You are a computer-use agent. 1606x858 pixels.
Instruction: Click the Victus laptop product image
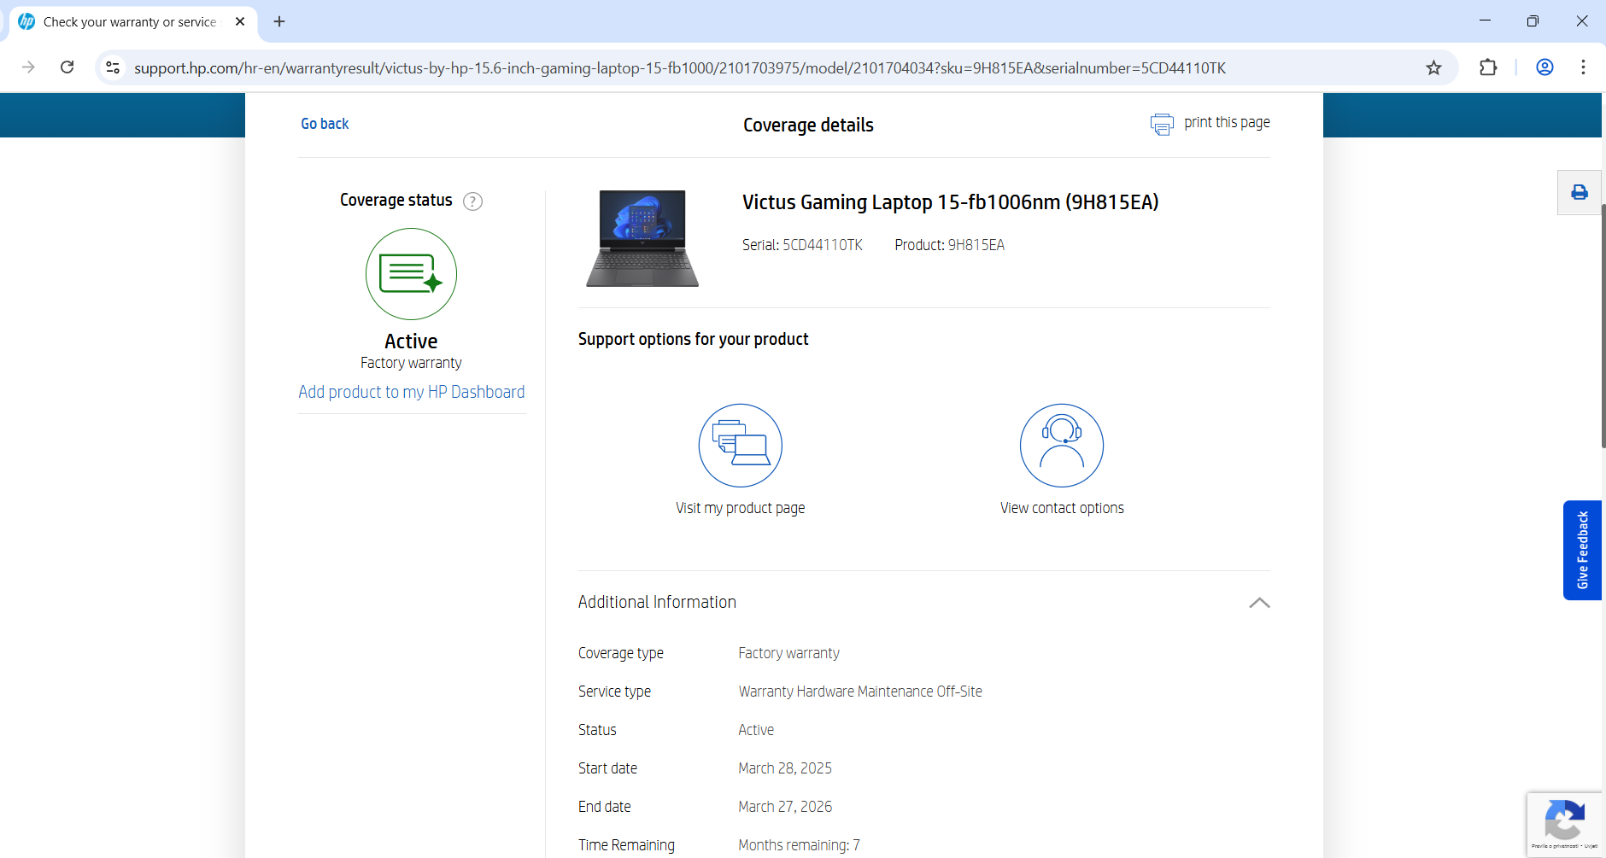coord(642,238)
